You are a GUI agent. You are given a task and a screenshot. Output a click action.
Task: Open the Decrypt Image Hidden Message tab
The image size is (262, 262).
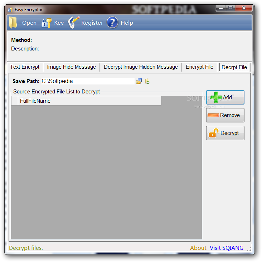[x=141, y=67]
